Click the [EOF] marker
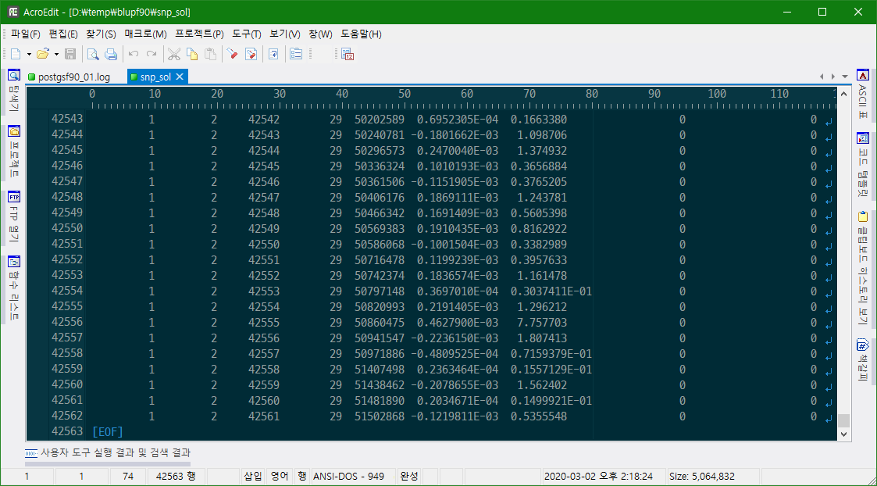877x486 pixels. tap(108, 431)
